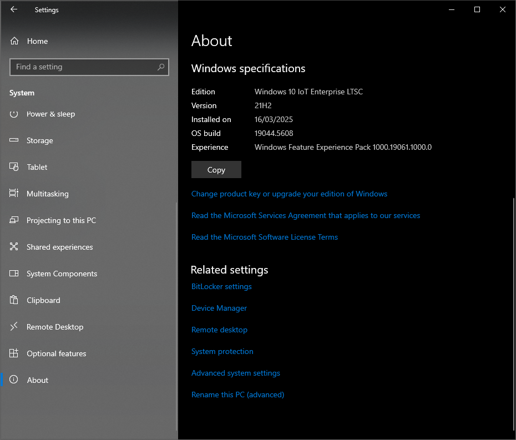Focus the Find a setting search box
Screen dimensions: 516x440
tap(83, 67)
